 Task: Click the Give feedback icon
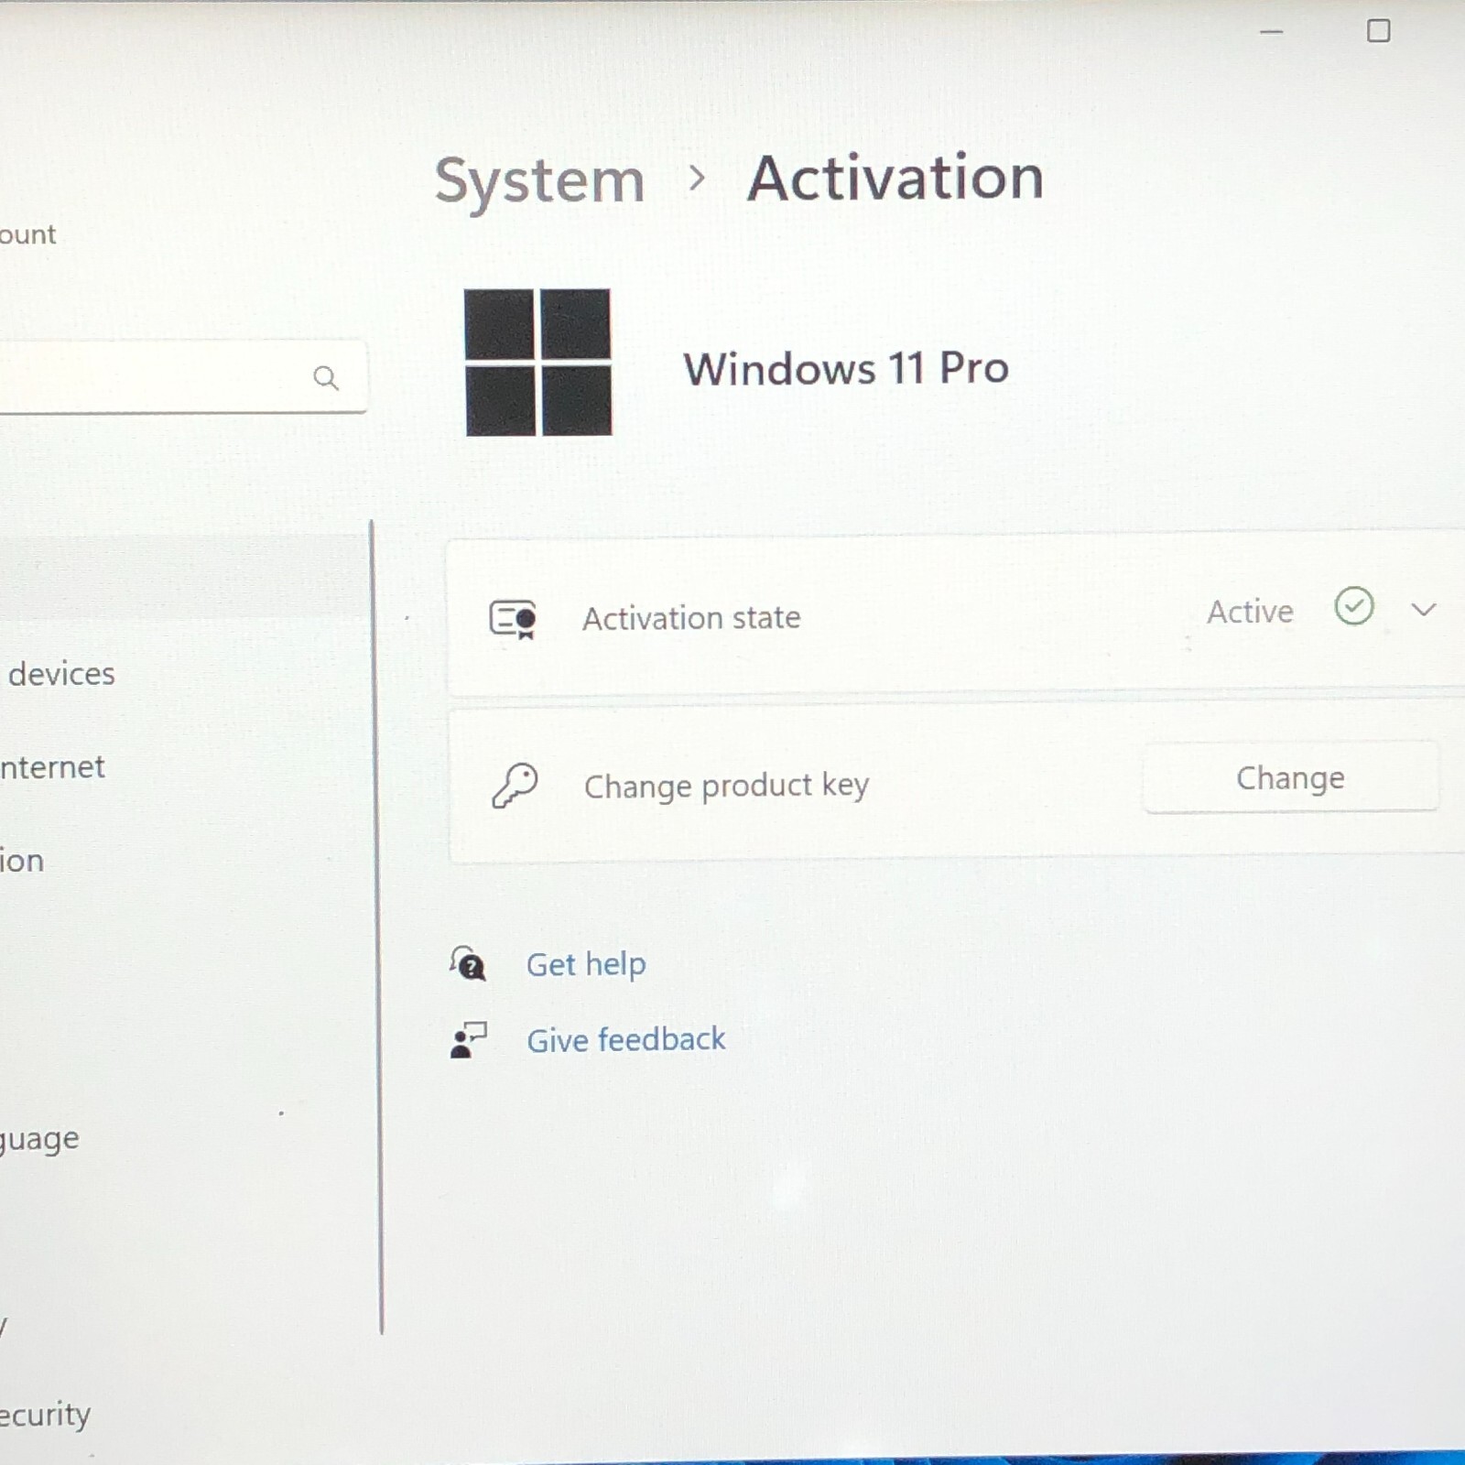coord(468,1040)
